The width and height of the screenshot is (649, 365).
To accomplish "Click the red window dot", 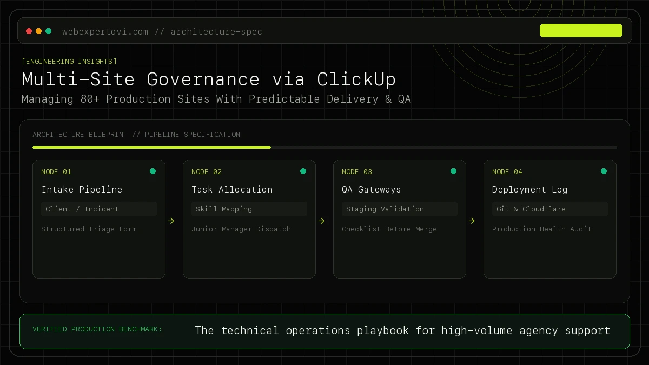I will (29, 31).
